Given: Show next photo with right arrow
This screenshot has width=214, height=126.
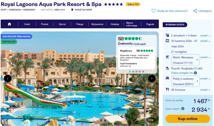Looking at the screenshot, I should pyautogui.click(x=152, y=78).
